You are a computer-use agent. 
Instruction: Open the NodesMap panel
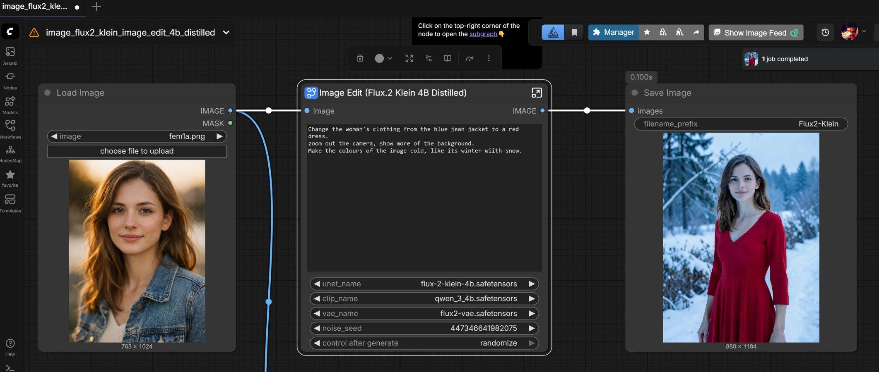(x=10, y=154)
